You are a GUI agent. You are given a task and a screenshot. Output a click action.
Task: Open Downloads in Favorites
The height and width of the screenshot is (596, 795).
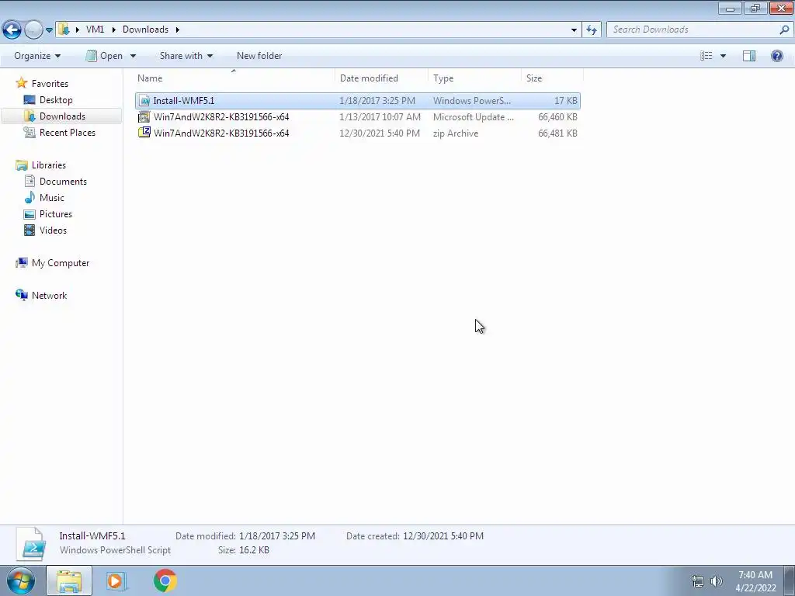(x=62, y=116)
